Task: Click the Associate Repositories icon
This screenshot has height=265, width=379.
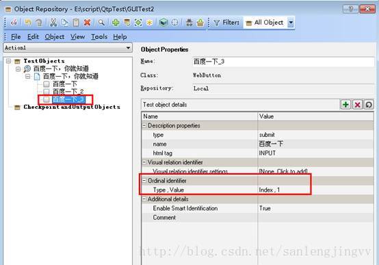Action: click(x=189, y=23)
